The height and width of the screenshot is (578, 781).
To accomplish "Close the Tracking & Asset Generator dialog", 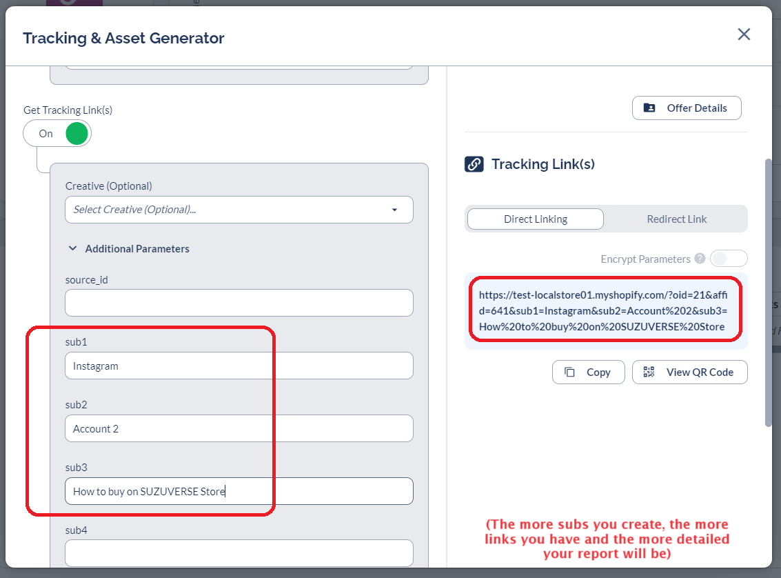I will click(744, 34).
